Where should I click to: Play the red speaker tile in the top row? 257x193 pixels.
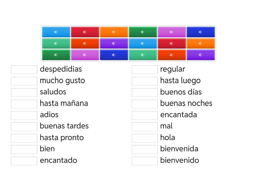(x=85, y=32)
